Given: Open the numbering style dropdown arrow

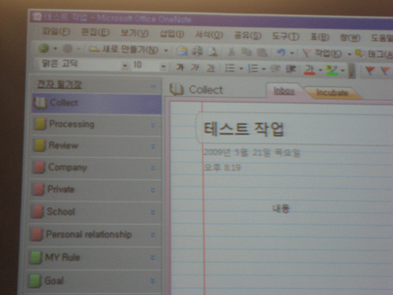Looking at the screenshot, I should pyautogui.click(x=263, y=68).
